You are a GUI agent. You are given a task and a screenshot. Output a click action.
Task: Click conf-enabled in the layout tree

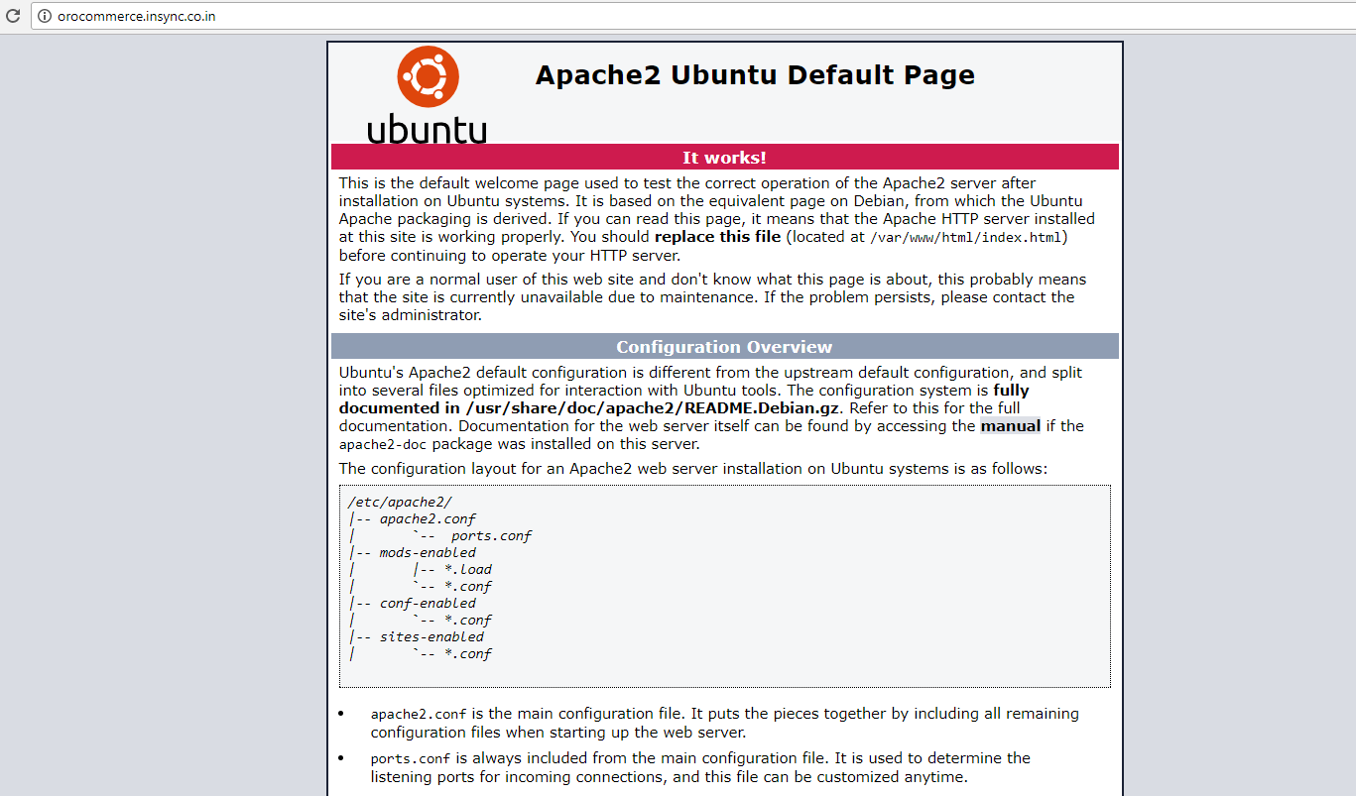click(428, 604)
